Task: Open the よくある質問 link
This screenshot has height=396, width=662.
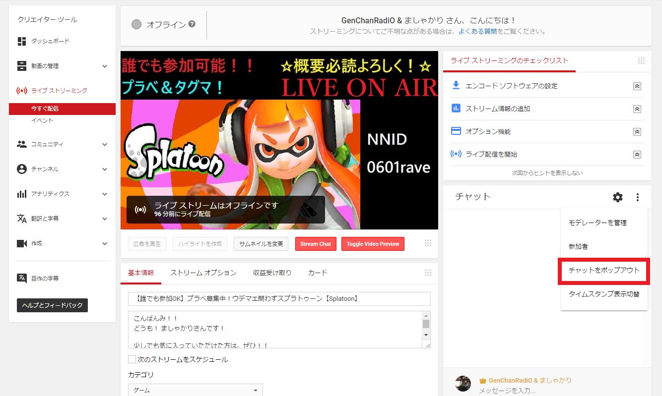Action: point(478,31)
